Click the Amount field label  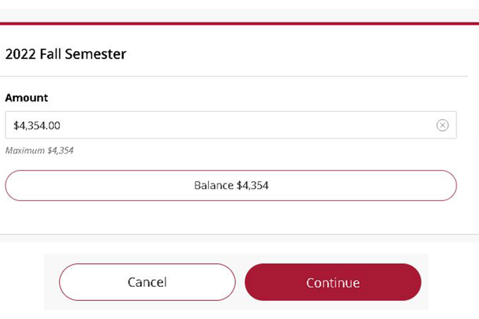(x=26, y=98)
